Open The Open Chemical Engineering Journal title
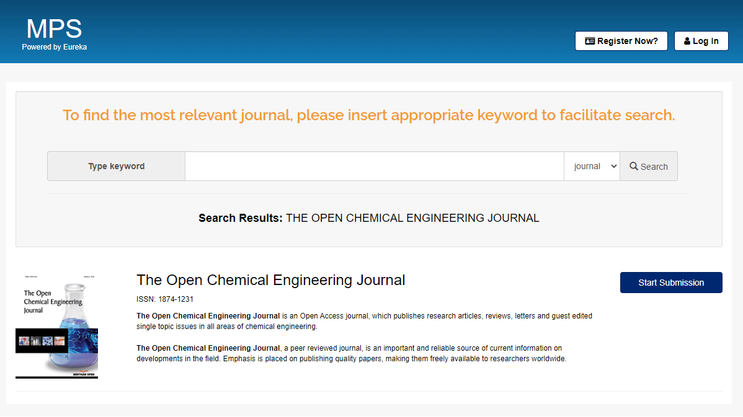 [270, 280]
